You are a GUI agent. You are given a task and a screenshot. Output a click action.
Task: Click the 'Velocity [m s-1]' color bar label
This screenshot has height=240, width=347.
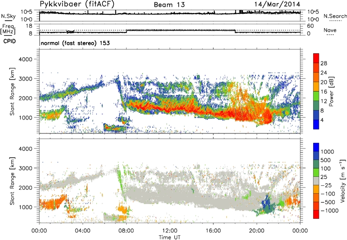(x=343, y=181)
